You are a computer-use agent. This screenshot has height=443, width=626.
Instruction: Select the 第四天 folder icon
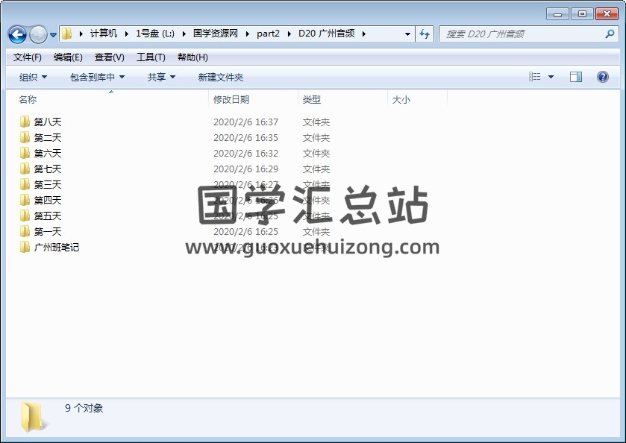[25, 200]
